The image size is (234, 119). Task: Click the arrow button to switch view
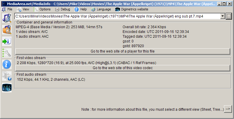[228, 109]
